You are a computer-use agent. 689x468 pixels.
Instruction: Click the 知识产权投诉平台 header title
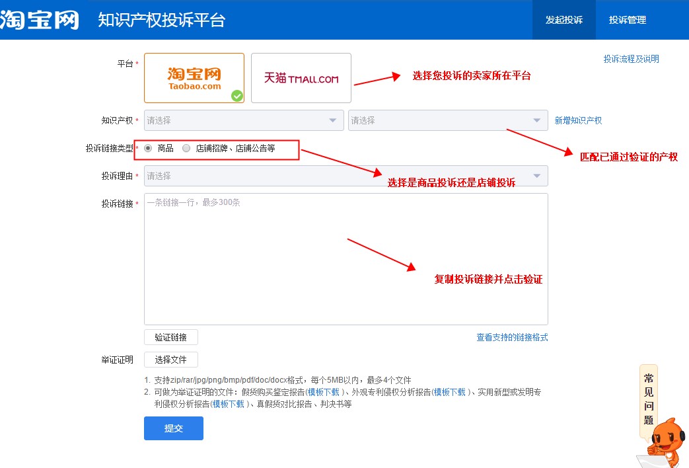pyautogui.click(x=162, y=20)
